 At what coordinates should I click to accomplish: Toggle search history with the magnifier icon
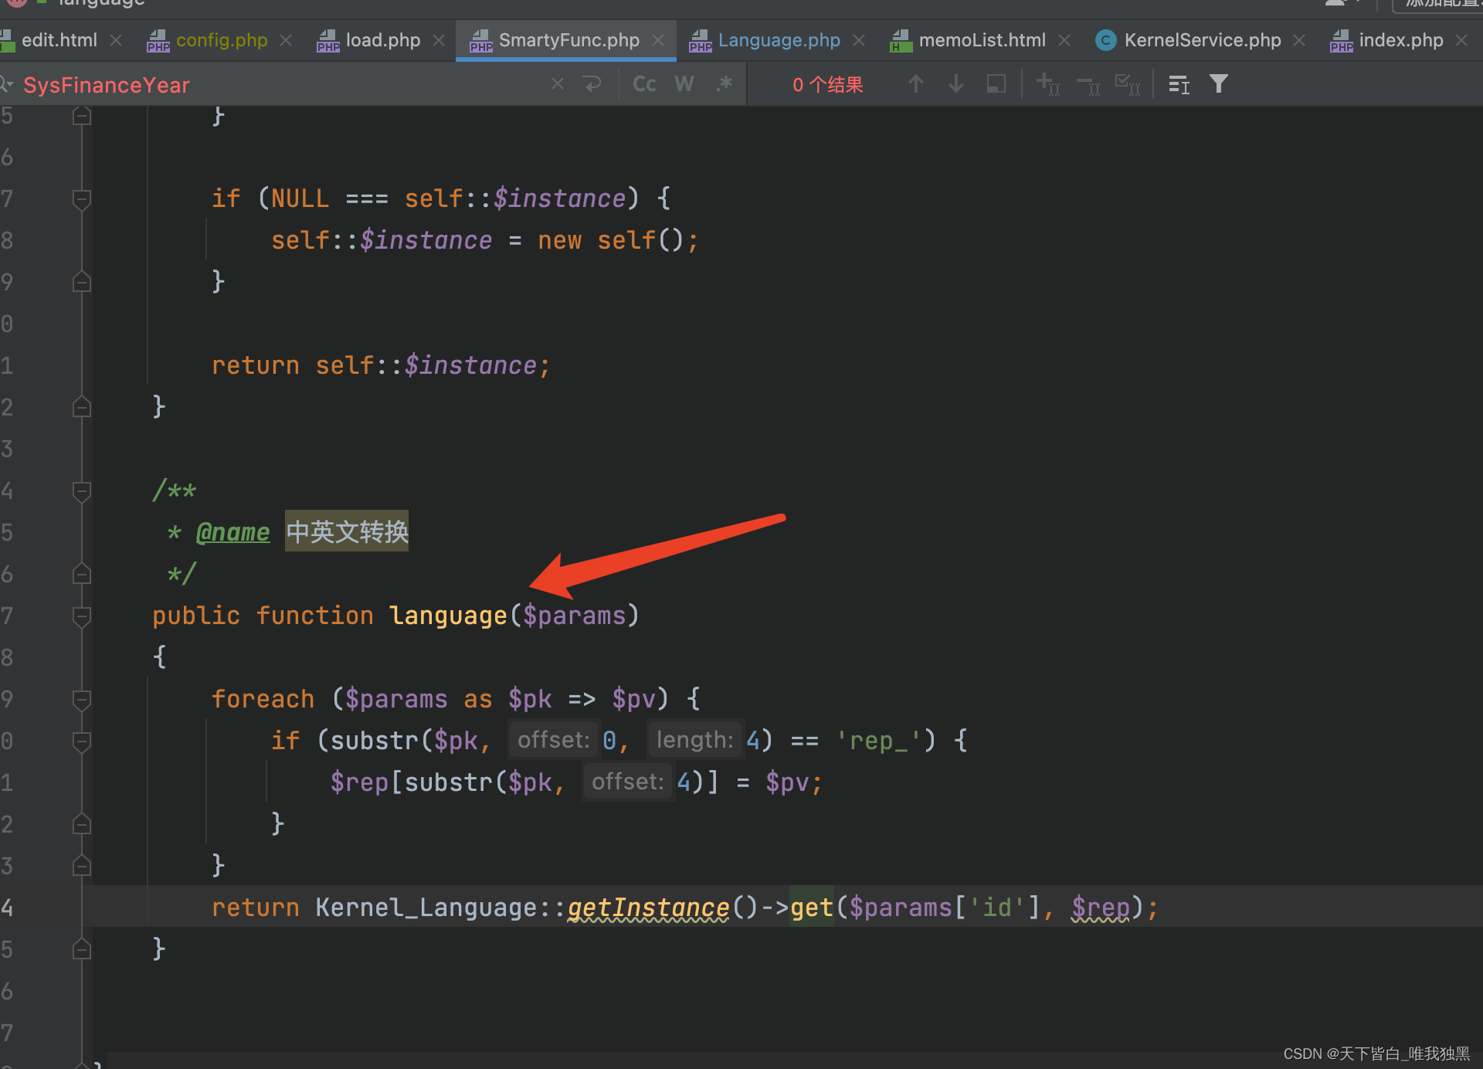click(x=8, y=83)
